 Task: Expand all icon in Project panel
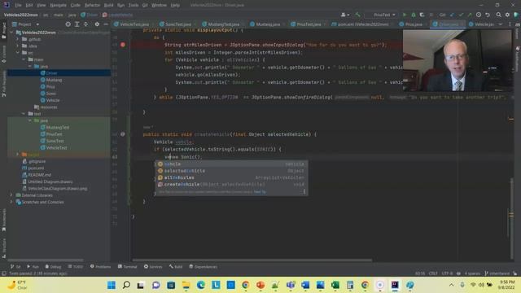77,24
